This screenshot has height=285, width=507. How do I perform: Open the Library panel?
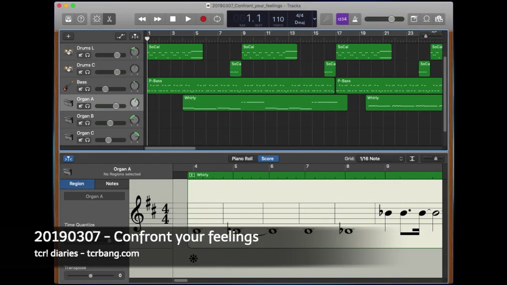tap(68, 19)
